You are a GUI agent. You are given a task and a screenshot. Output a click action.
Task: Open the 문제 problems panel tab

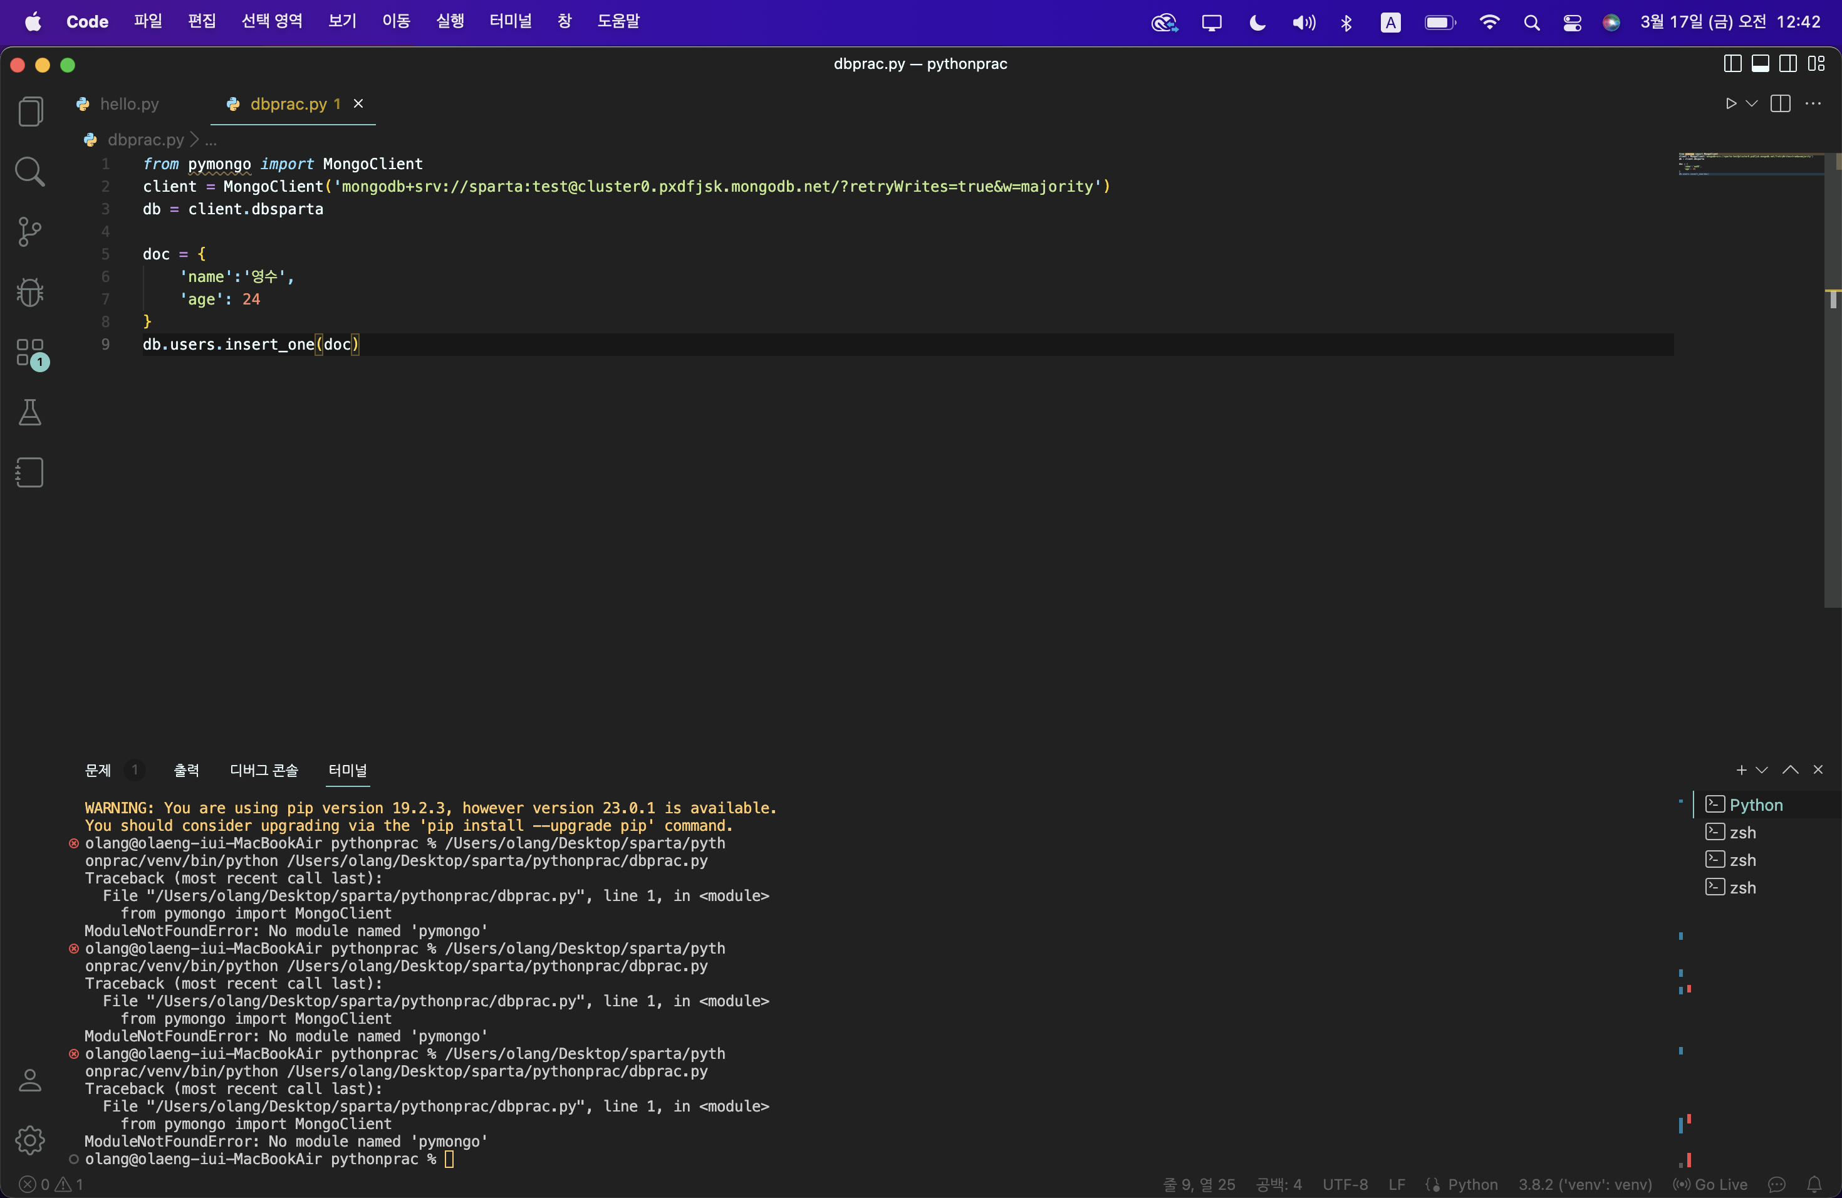click(98, 770)
